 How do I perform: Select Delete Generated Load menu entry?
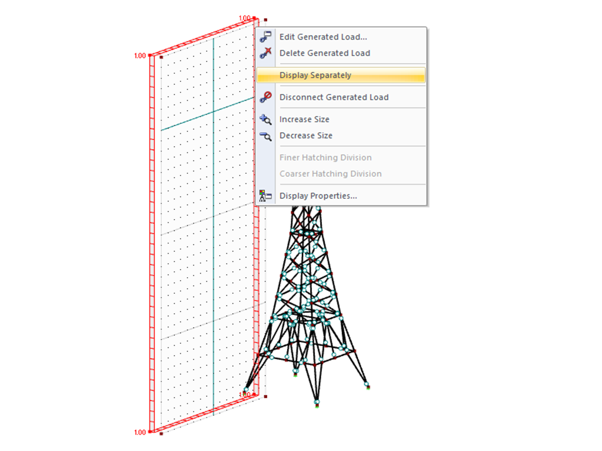tap(325, 53)
